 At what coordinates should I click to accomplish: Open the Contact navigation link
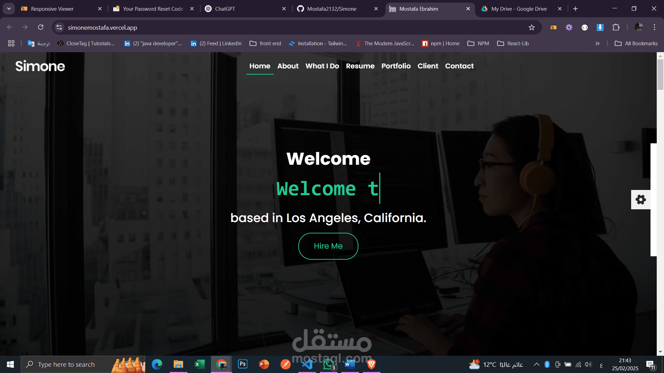point(459,66)
